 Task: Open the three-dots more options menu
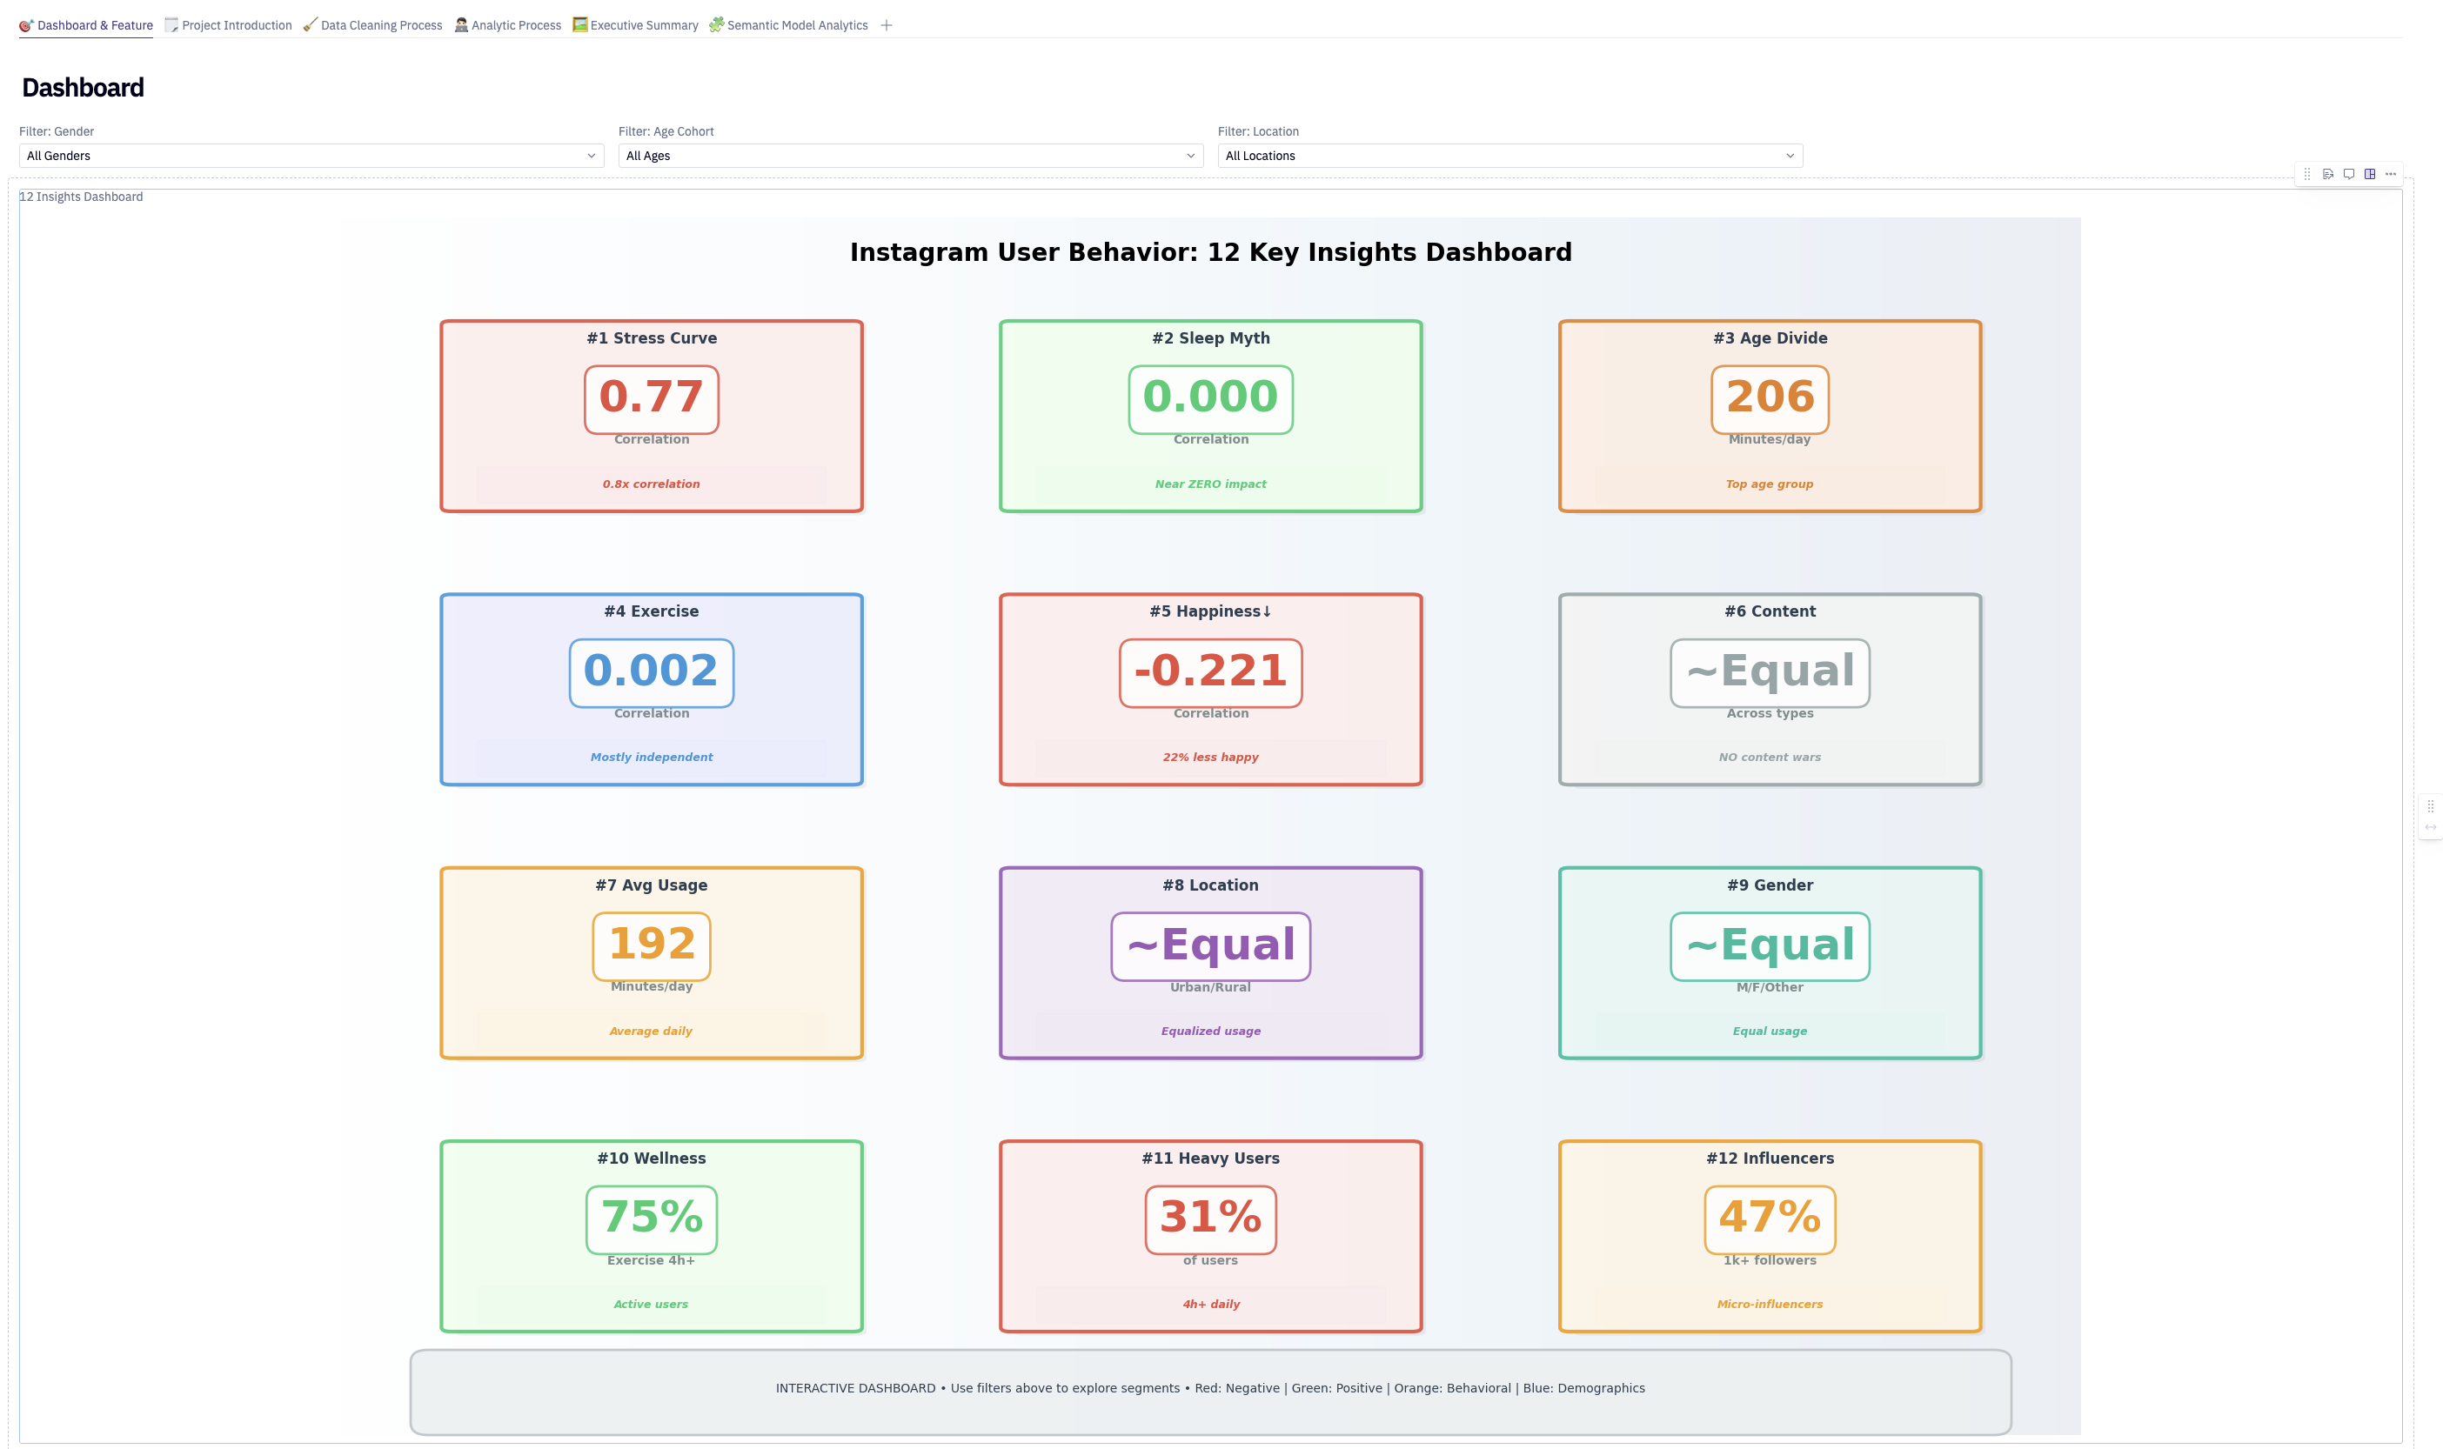point(2390,174)
